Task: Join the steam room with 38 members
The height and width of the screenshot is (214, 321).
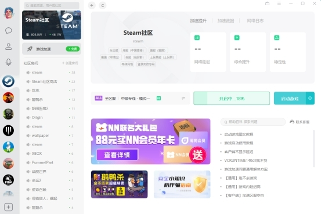Action: pyautogui.click(x=51, y=72)
